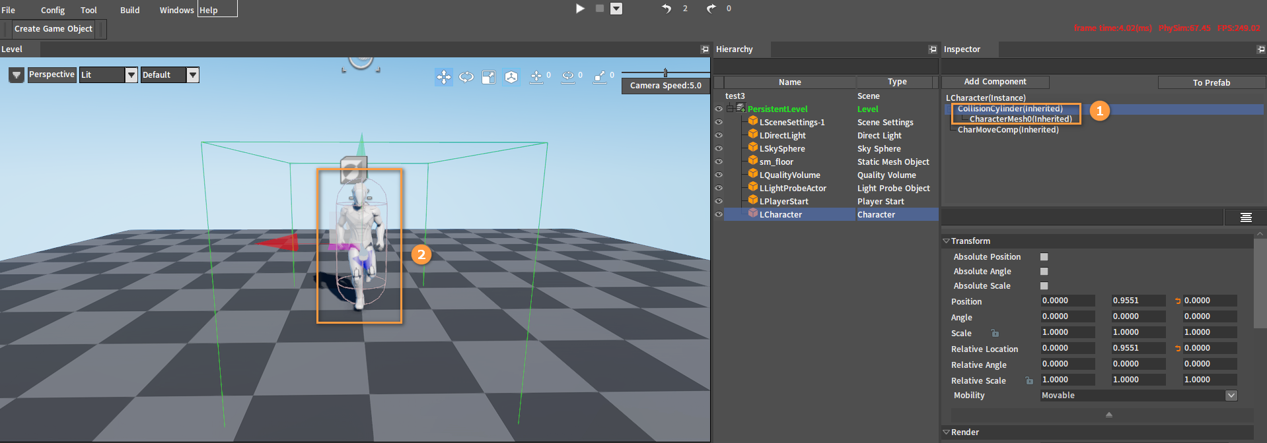Click the undo arrow

click(x=667, y=9)
